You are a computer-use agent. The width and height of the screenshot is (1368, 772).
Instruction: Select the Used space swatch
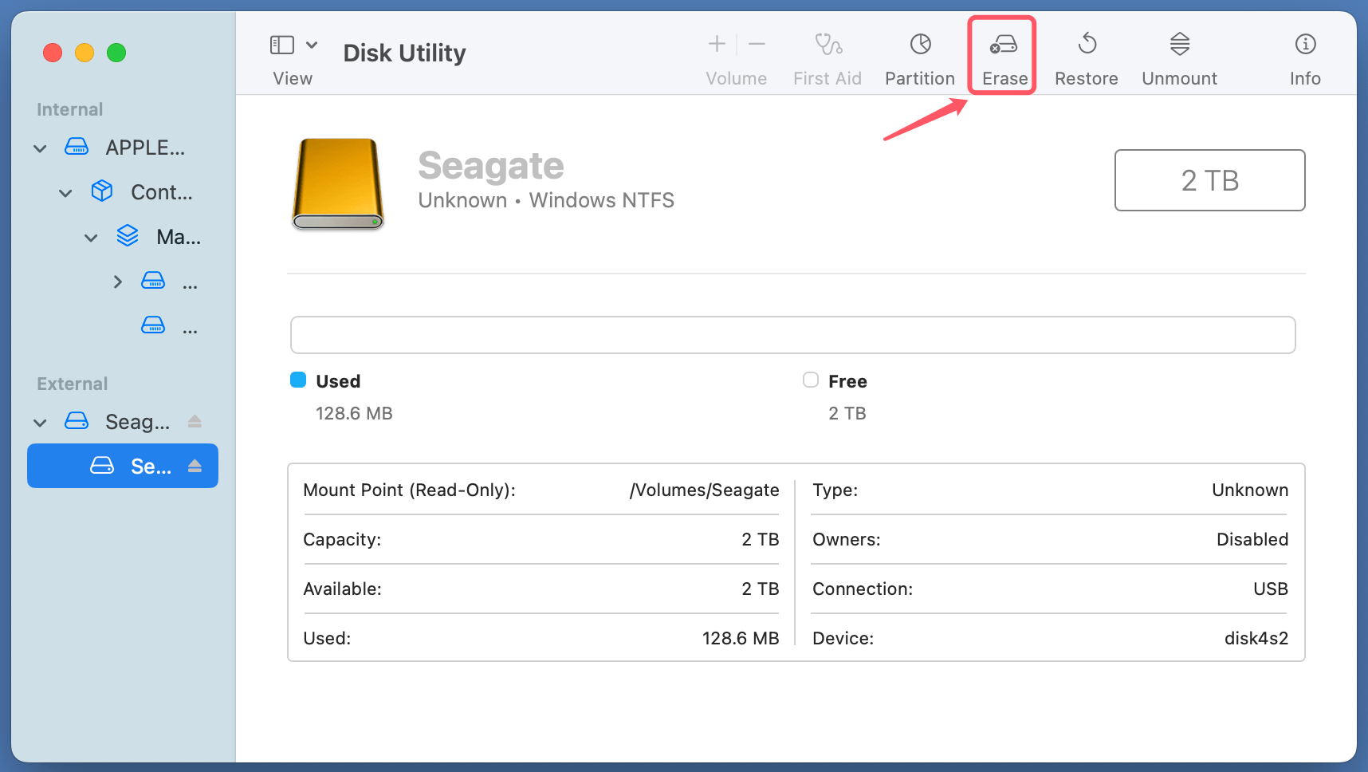pos(297,380)
